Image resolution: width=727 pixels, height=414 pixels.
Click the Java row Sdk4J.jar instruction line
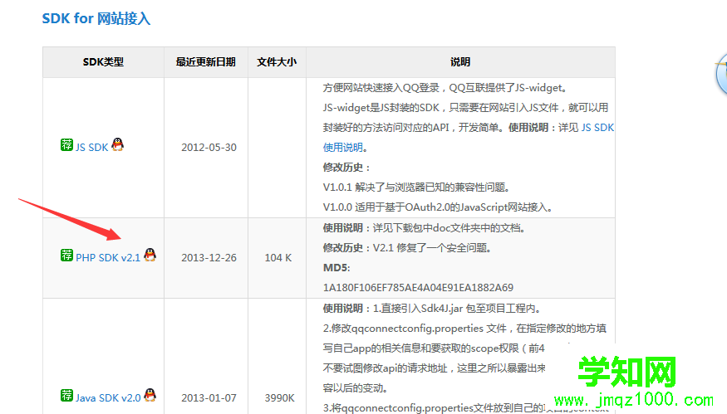[432, 309]
